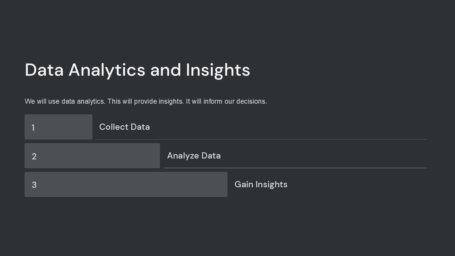Image resolution: width=455 pixels, height=256 pixels.
Task: Choose the "Gain Insights" step label
Action: coord(261,184)
